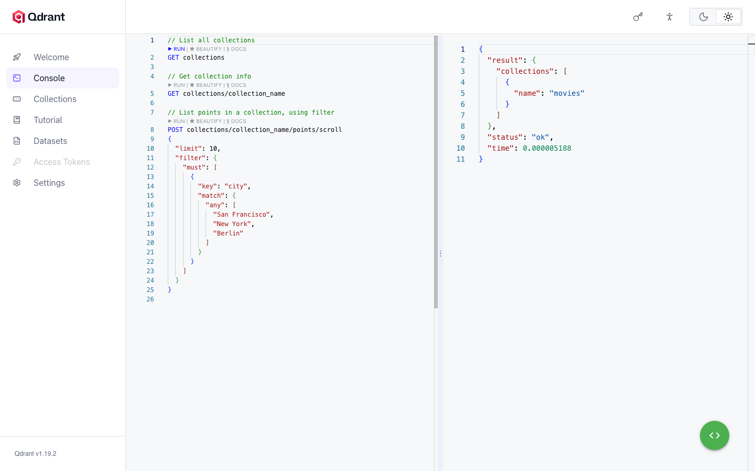755x471 pixels.
Task: Select the Console menu item
Action: (x=63, y=78)
